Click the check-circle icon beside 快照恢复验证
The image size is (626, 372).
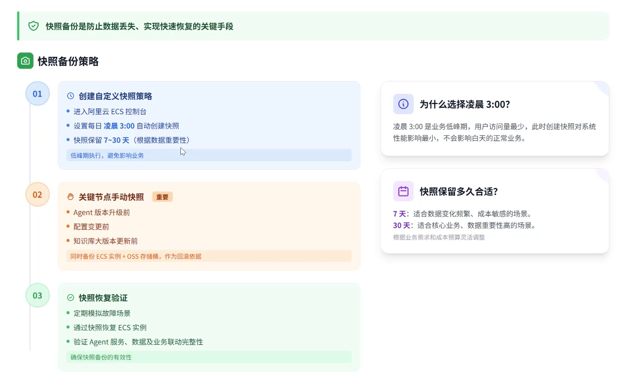tap(70, 298)
